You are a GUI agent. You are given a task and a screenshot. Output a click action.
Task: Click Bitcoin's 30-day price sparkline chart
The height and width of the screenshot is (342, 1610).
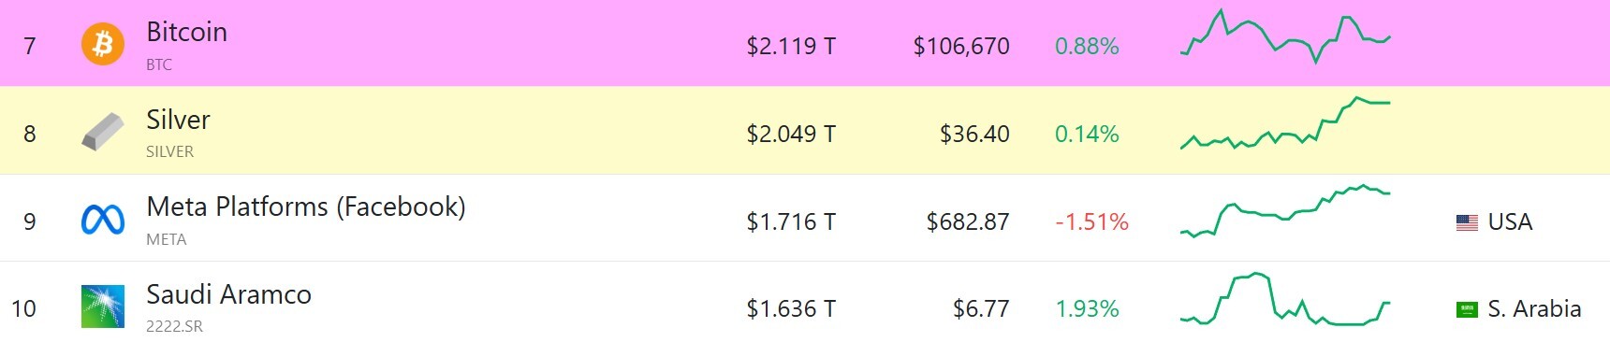[1285, 36]
